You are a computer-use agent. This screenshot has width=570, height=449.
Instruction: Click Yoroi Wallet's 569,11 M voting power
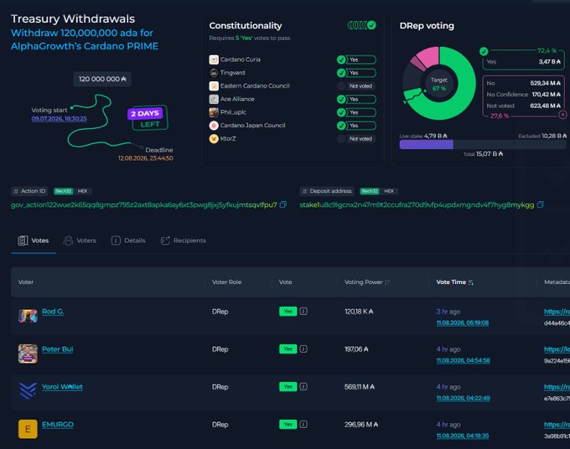point(359,387)
